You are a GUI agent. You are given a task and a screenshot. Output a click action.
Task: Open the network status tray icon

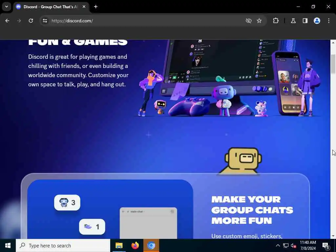click(x=286, y=245)
